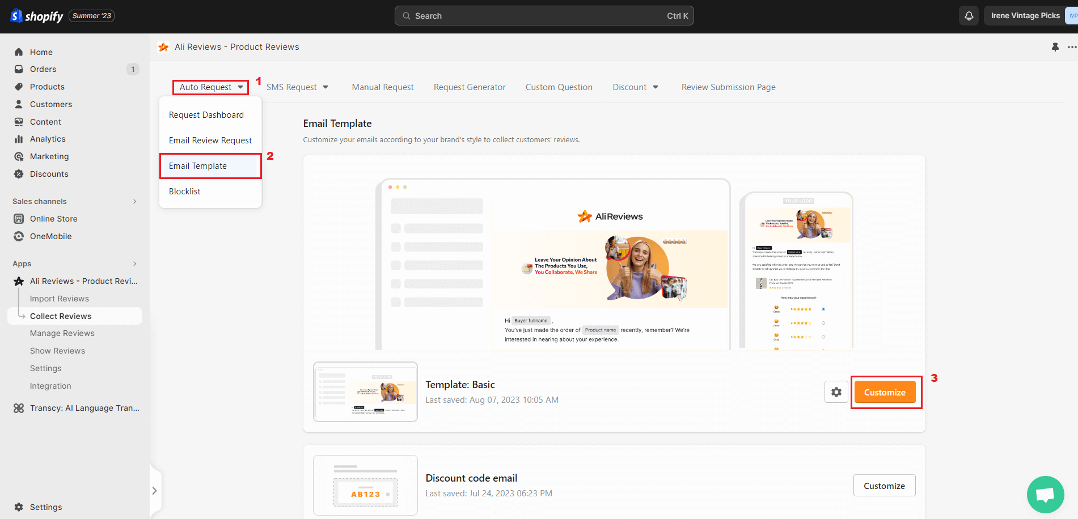This screenshot has width=1078, height=519.
Task: Click the Orders count badge
Action: [x=133, y=69]
